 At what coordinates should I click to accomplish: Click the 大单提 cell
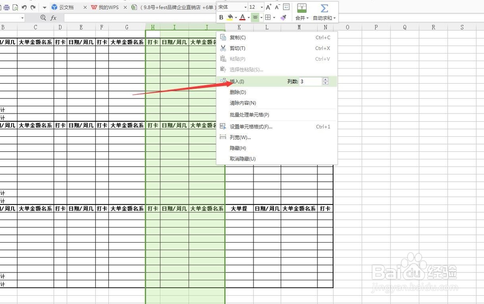[239, 209]
